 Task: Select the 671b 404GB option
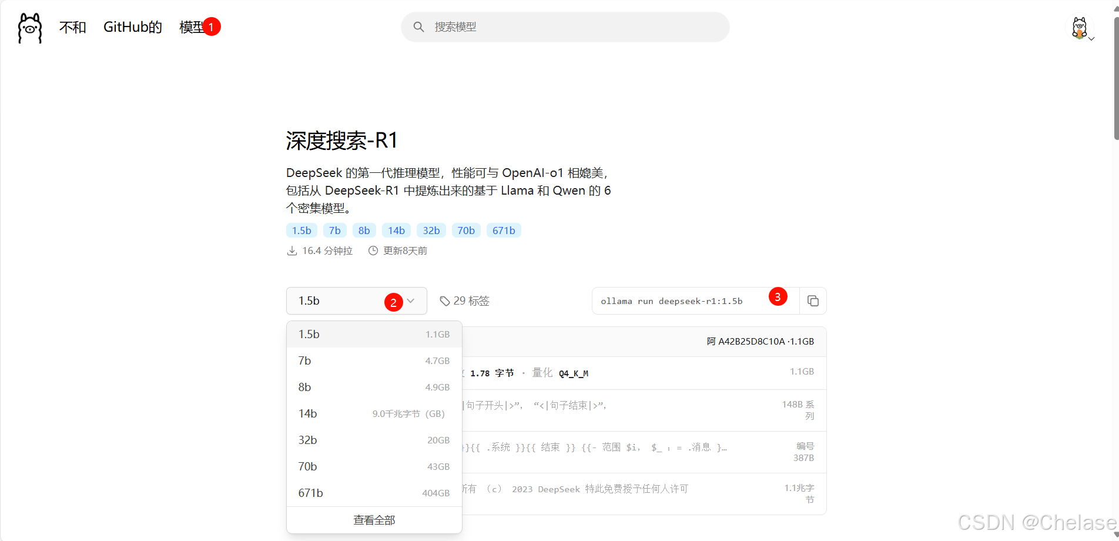[x=374, y=493]
